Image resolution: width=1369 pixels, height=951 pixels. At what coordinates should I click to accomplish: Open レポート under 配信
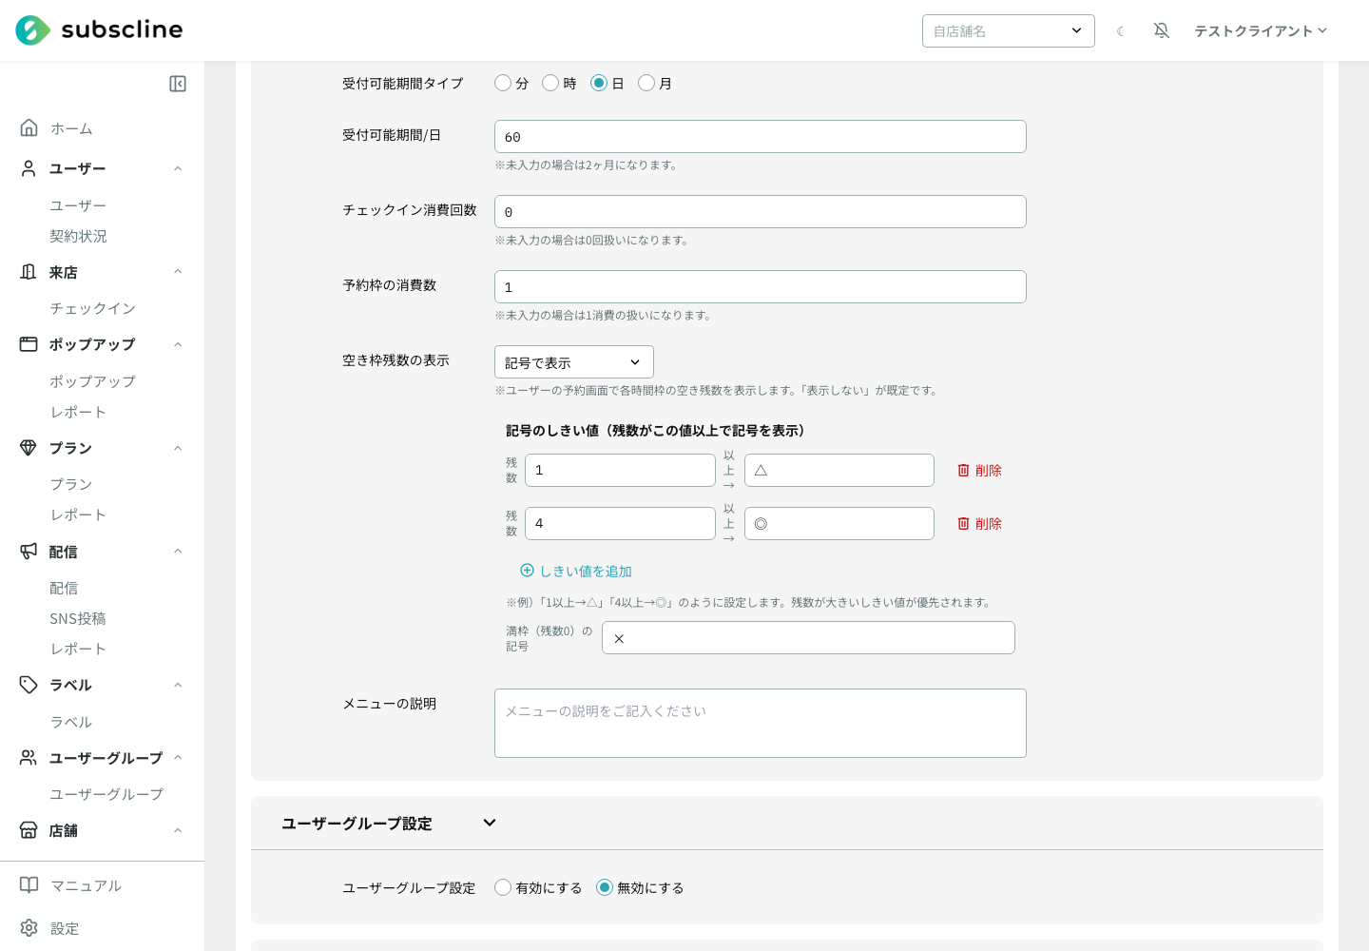point(78,649)
